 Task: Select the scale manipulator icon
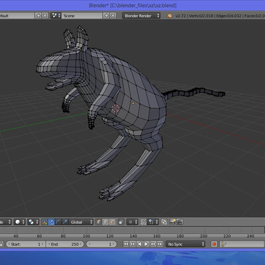[65, 222]
